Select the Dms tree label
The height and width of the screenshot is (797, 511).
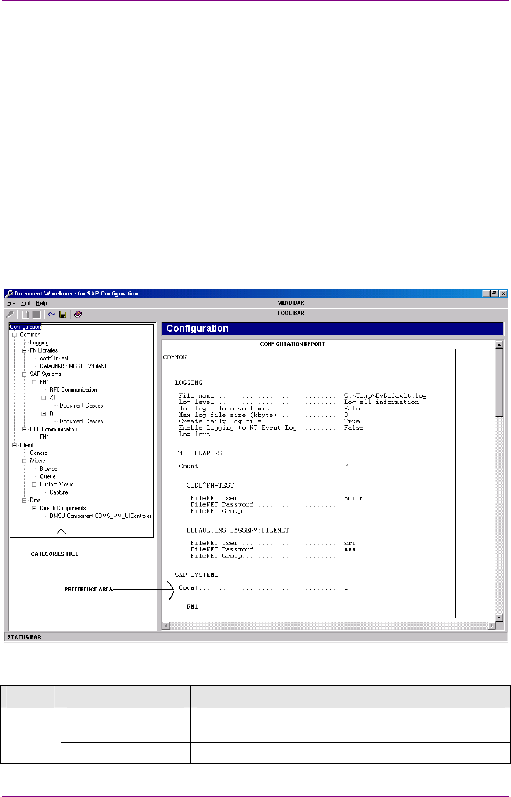click(35, 500)
